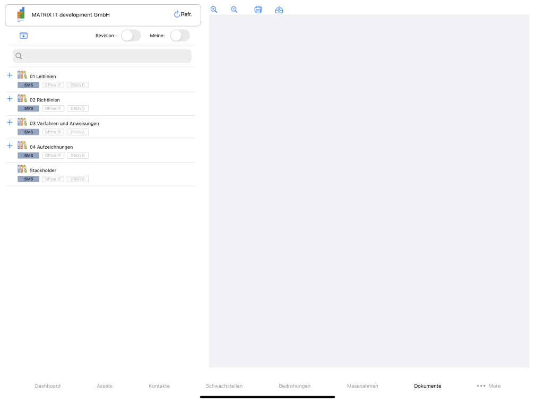Toggle DSGVO tag on 04 Aufzeichnungen
Image resolution: width=535 pixels, height=401 pixels.
click(77, 156)
